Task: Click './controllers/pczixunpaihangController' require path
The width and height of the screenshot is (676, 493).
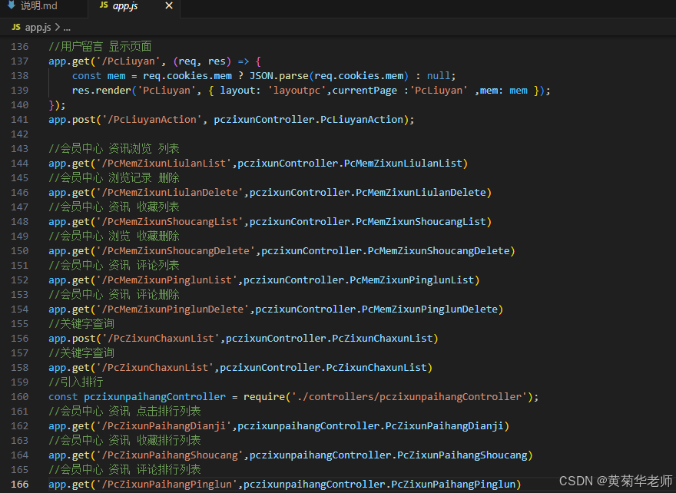Action: click(x=409, y=397)
